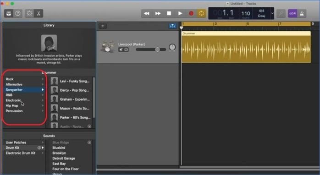This screenshot has height=175, width=320.
Task: Click the Cmaj key signature display
Action: (x=261, y=16)
